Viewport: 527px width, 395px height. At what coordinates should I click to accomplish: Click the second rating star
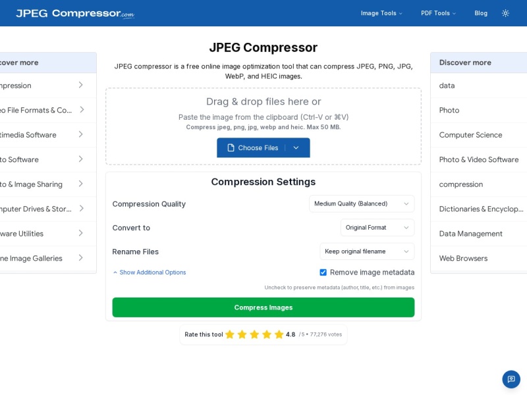[242, 334]
